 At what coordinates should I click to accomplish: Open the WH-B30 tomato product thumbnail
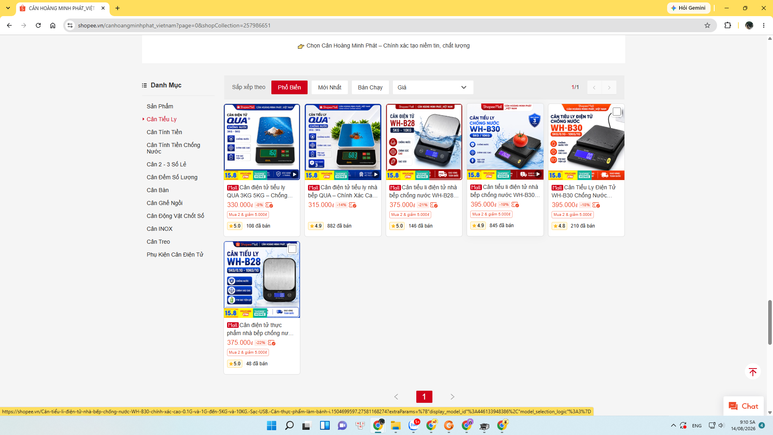tap(505, 141)
